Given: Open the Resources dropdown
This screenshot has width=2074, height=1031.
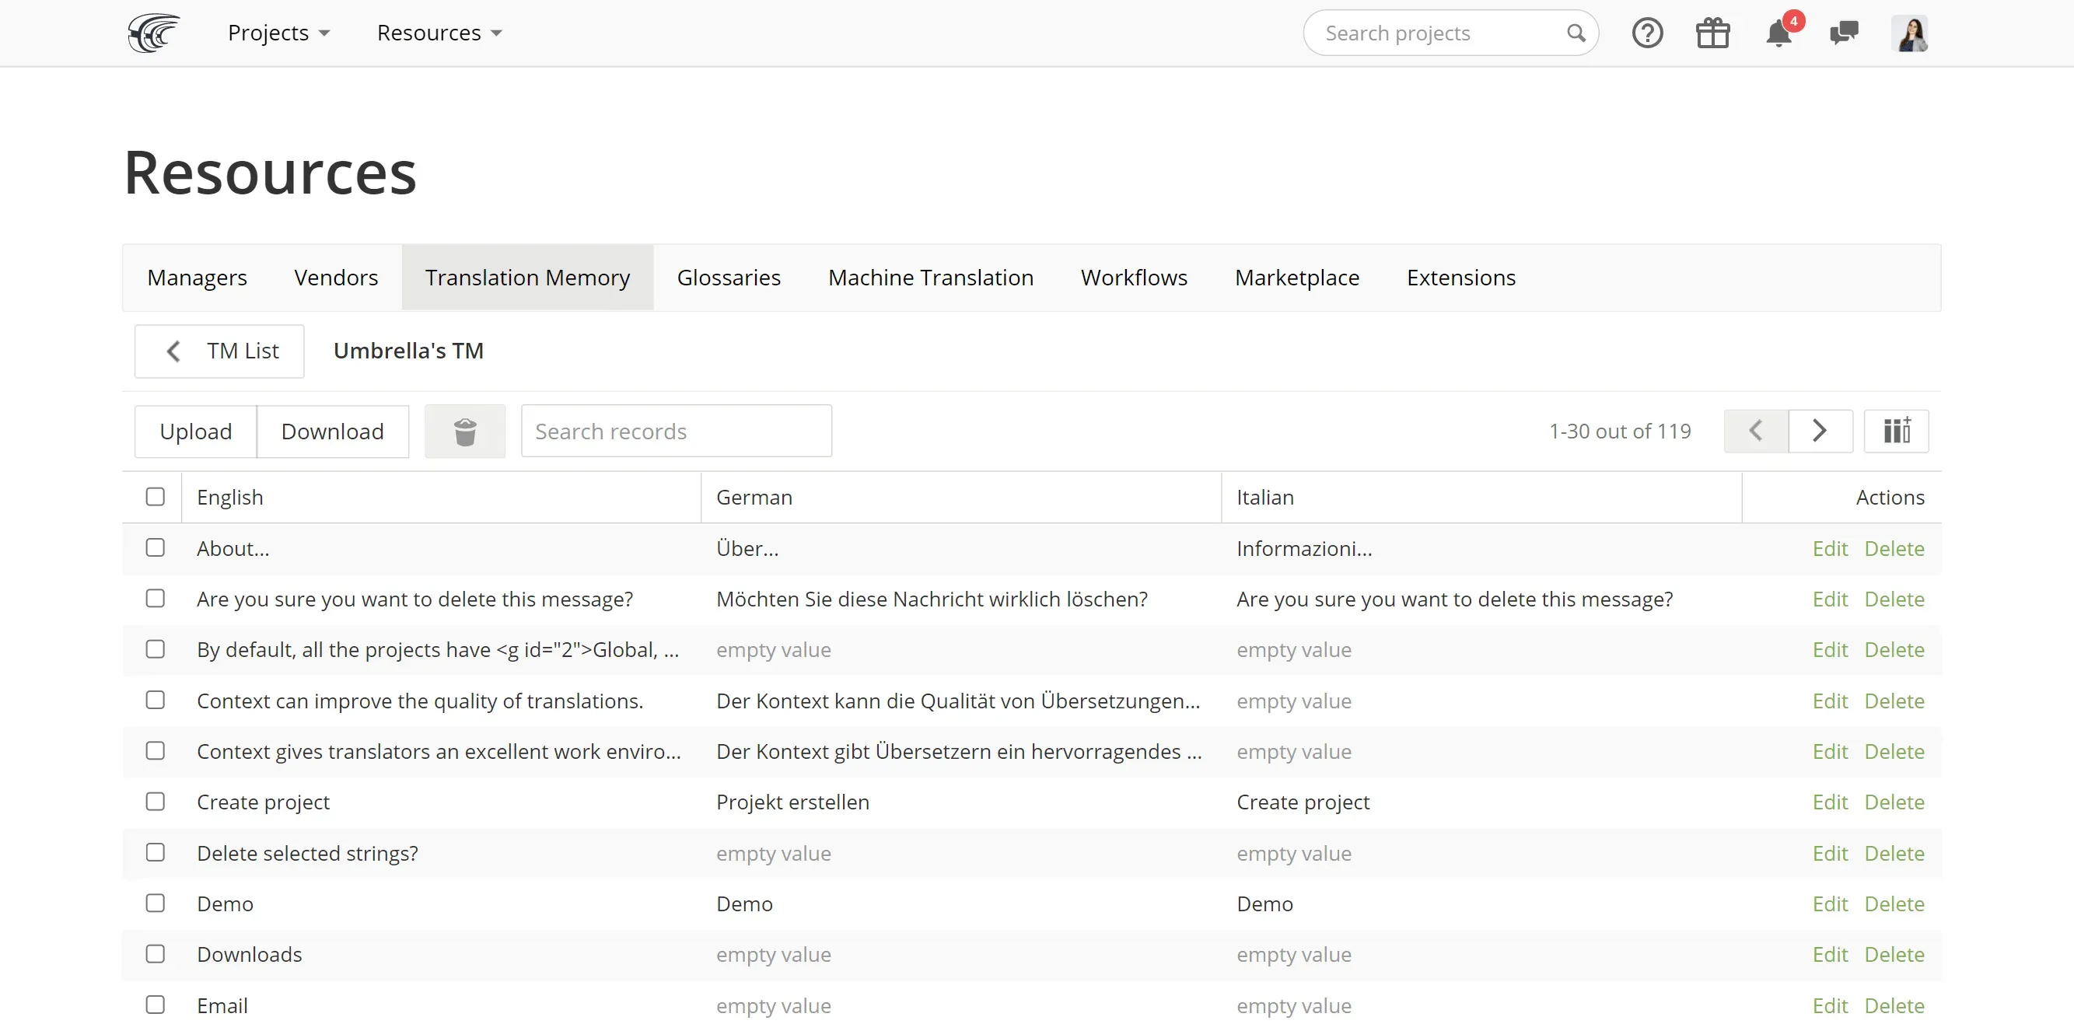Looking at the screenshot, I should point(439,32).
